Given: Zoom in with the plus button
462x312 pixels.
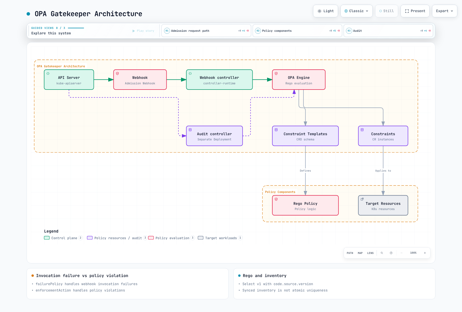Looking at the screenshot, I should click(x=425, y=253).
